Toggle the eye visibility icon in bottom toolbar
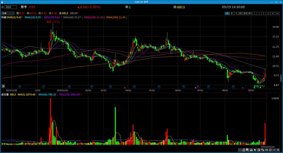Image resolution: width=283 pixels, height=153 pixels. click(x=267, y=150)
